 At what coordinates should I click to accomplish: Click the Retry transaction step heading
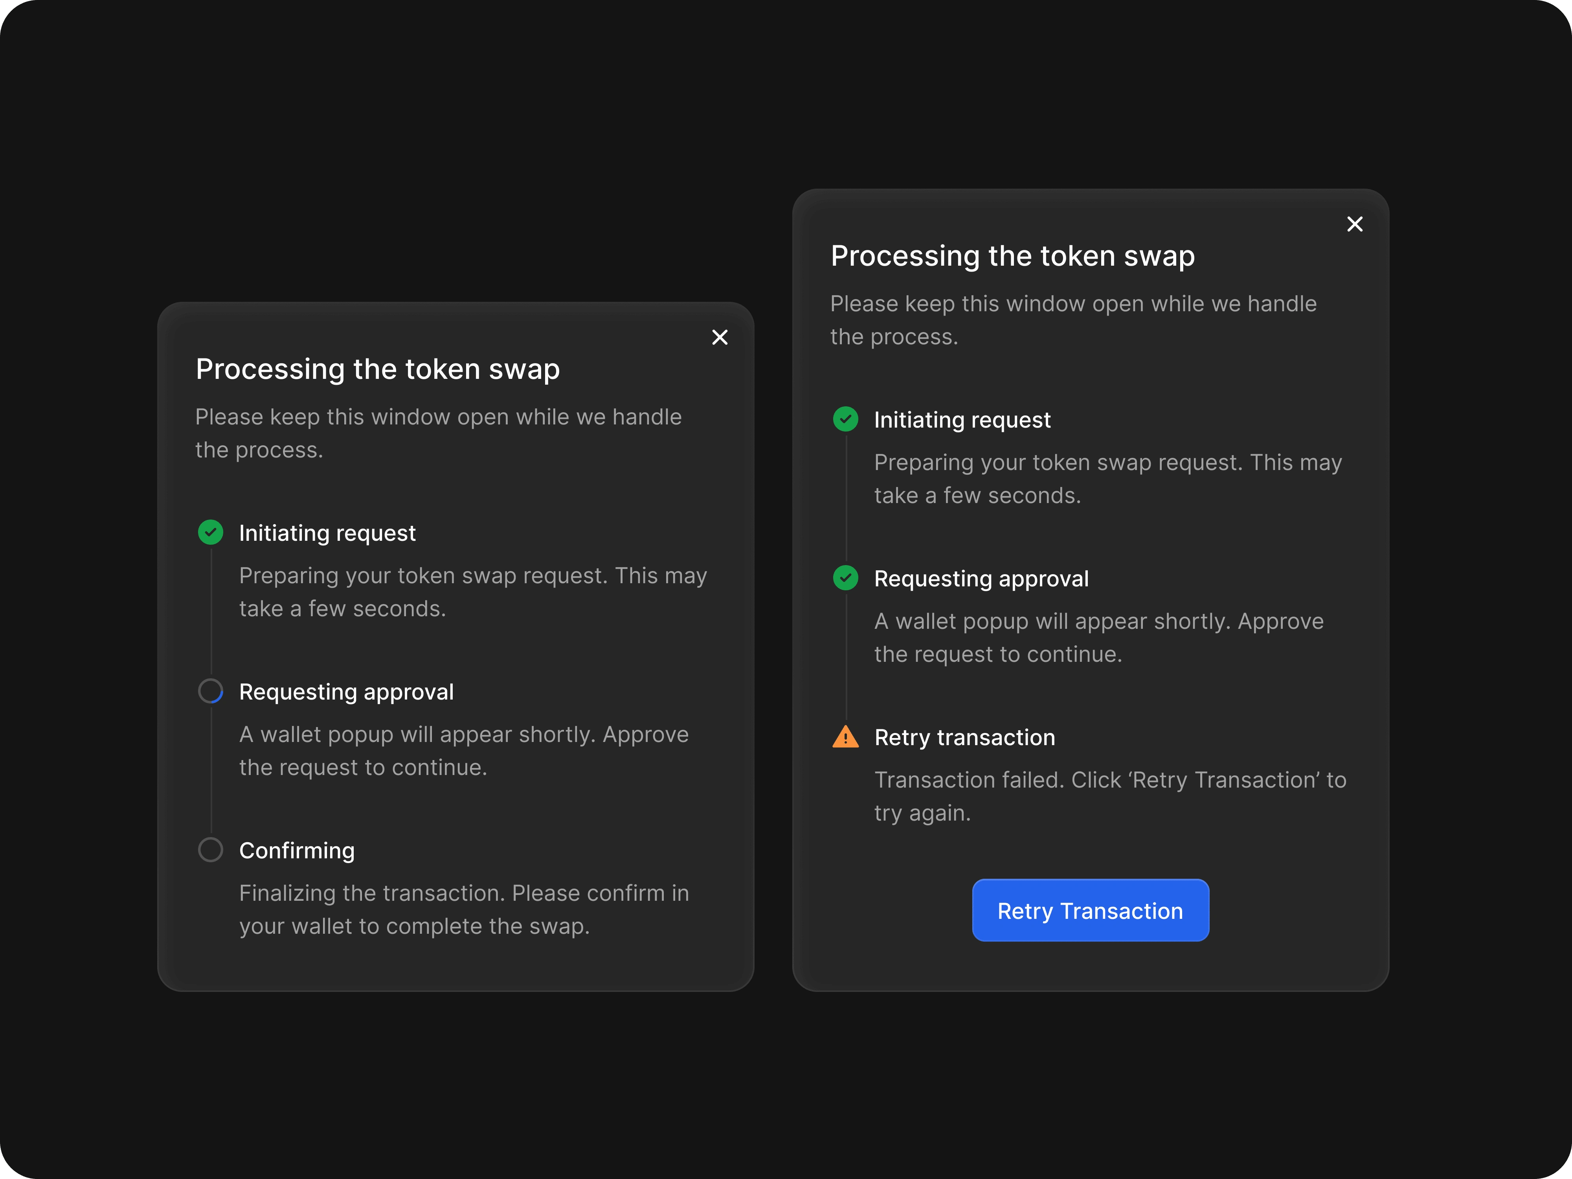tap(964, 738)
